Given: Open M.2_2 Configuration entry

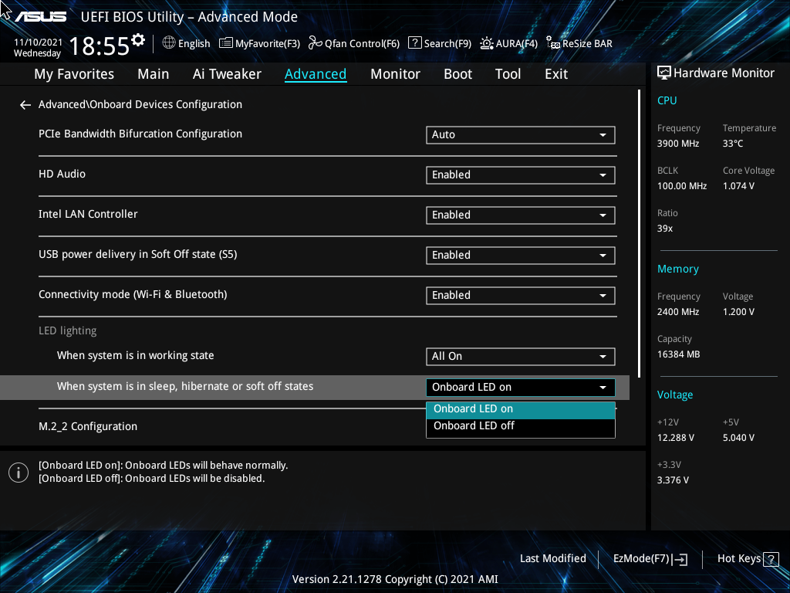Looking at the screenshot, I should tap(88, 426).
